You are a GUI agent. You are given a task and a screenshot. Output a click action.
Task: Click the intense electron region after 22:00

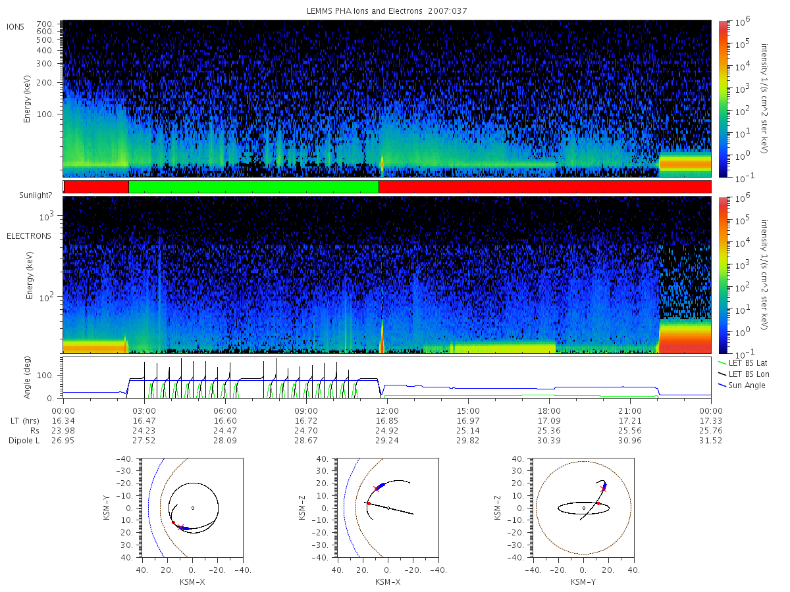685,337
